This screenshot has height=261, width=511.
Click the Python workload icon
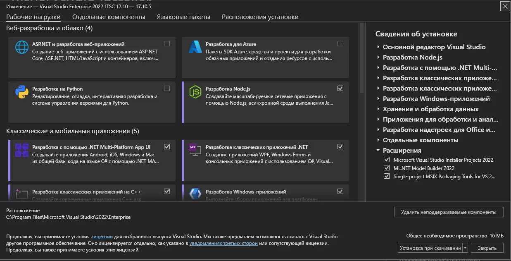pyautogui.click(x=21, y=91)
